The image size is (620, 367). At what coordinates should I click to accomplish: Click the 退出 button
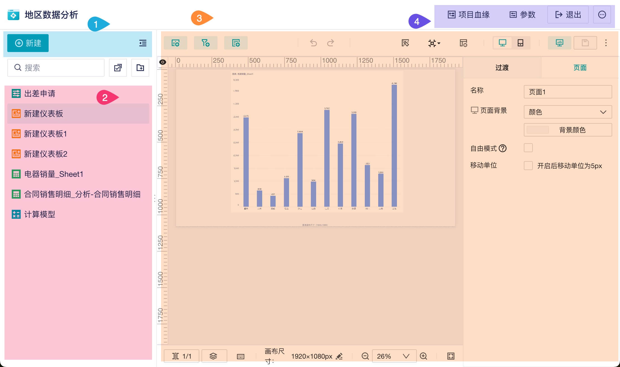568,15
